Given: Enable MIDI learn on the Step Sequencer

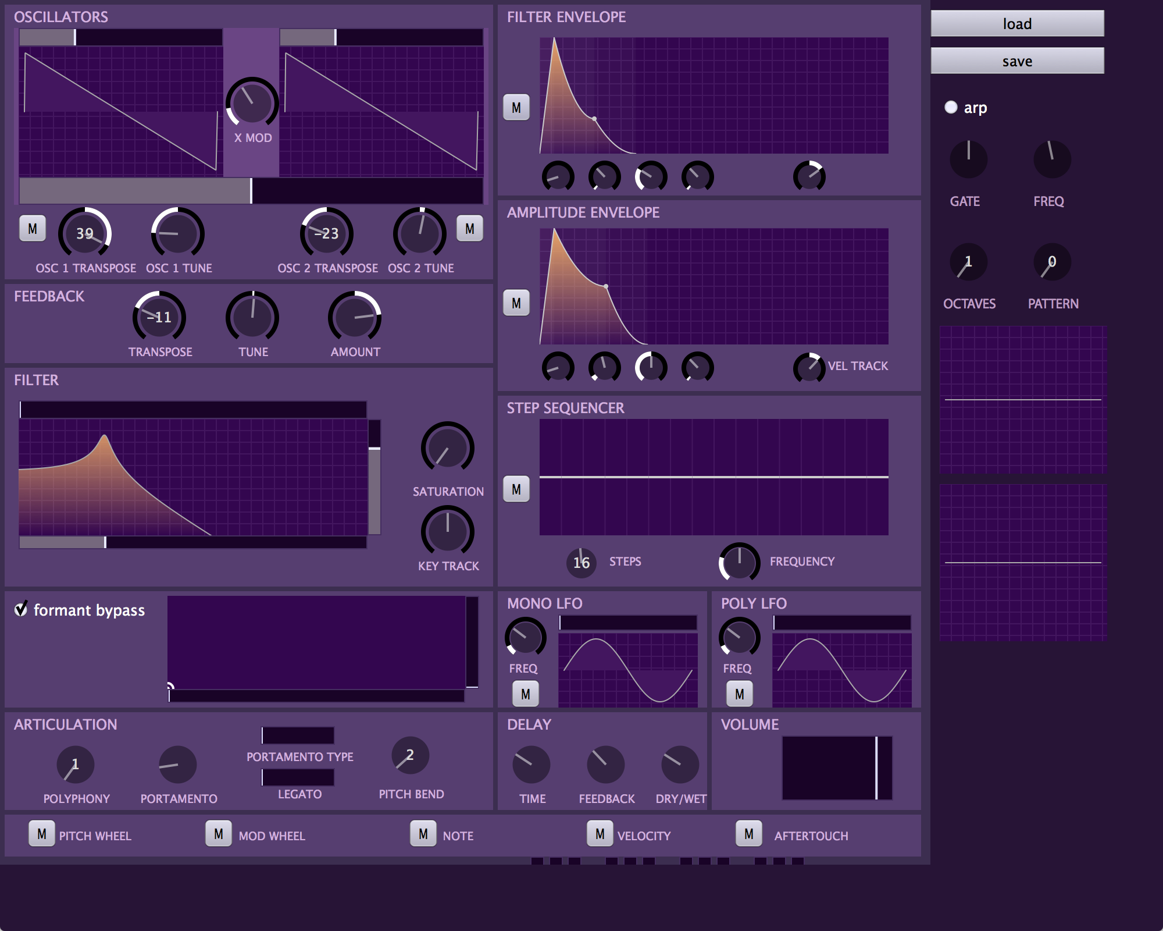Looking at the screenshot, I should [x=516, y=489].
